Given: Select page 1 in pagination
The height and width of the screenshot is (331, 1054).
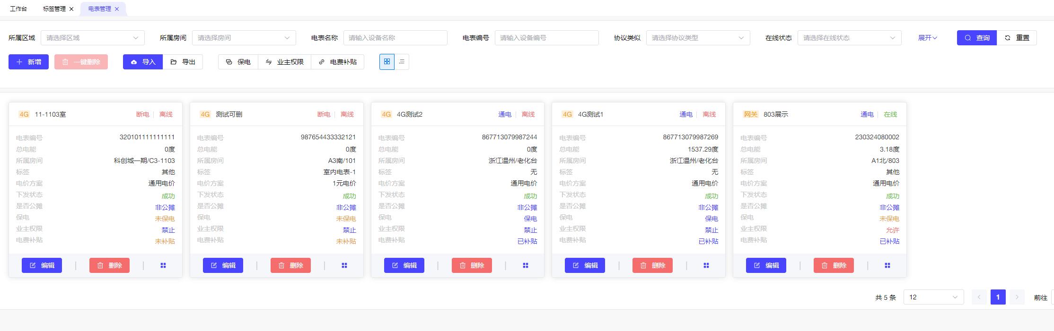Looking at the screenshot, I should [998, 297].
